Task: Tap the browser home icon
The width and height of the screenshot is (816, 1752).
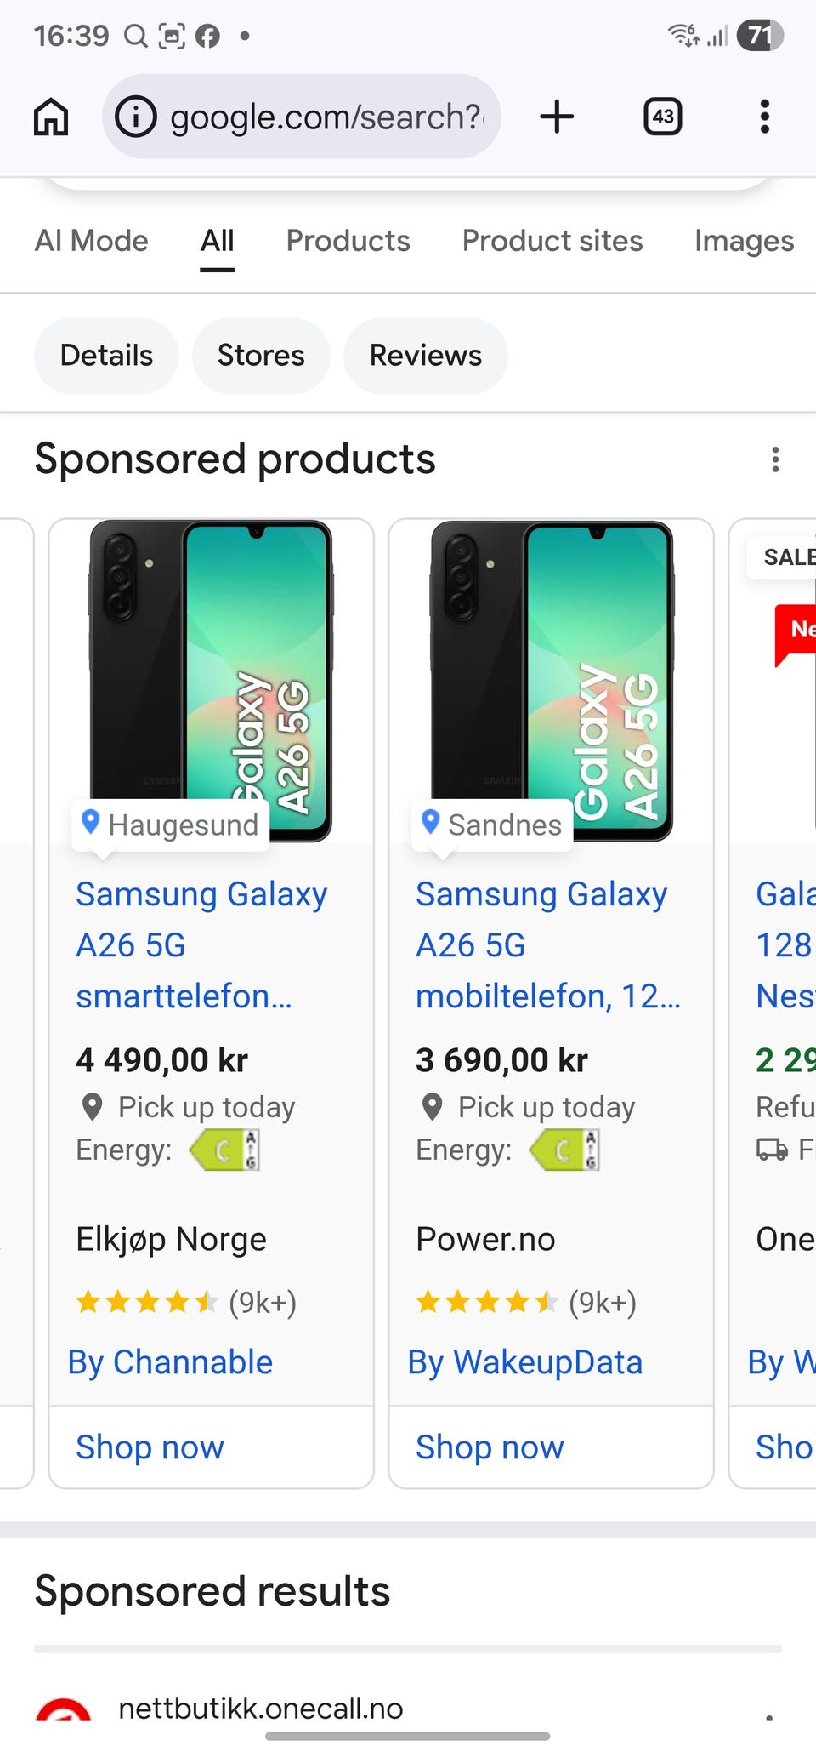Action: [x=51, y=117]
